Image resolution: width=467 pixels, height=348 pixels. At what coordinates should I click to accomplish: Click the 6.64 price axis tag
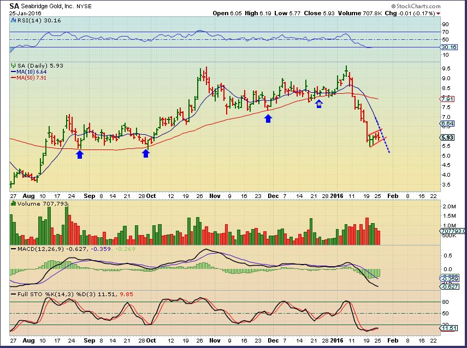coord(447,123)
